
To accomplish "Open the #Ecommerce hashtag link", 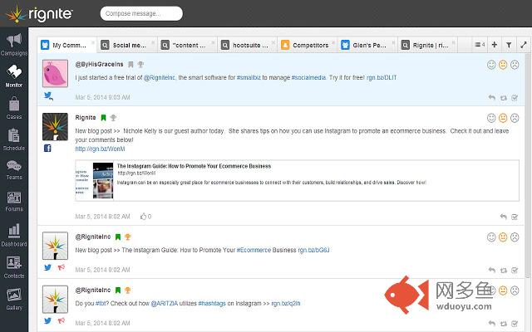I will 254,250.
